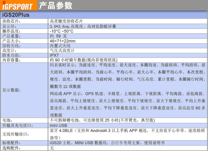The height and width of the screenshot is (151, 208).
Task: Select the IPX7 waterproof rating
Action: coord(54,55)
